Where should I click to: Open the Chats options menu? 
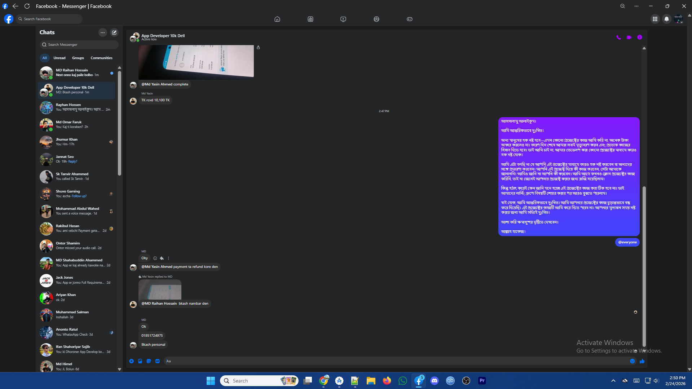click(x=103, y=32)
